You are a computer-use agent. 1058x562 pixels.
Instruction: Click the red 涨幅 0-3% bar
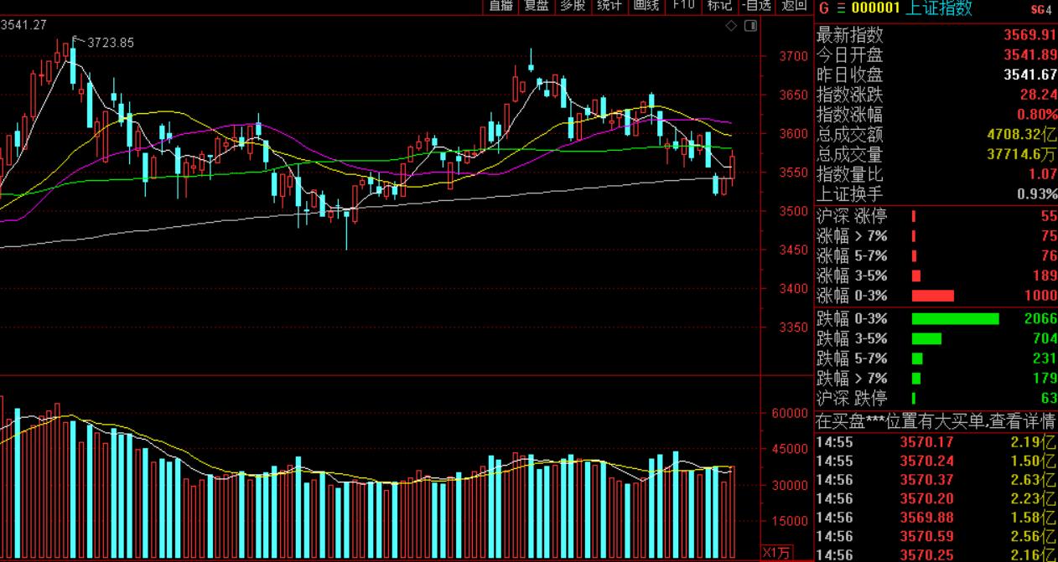[x=932, y=296]
